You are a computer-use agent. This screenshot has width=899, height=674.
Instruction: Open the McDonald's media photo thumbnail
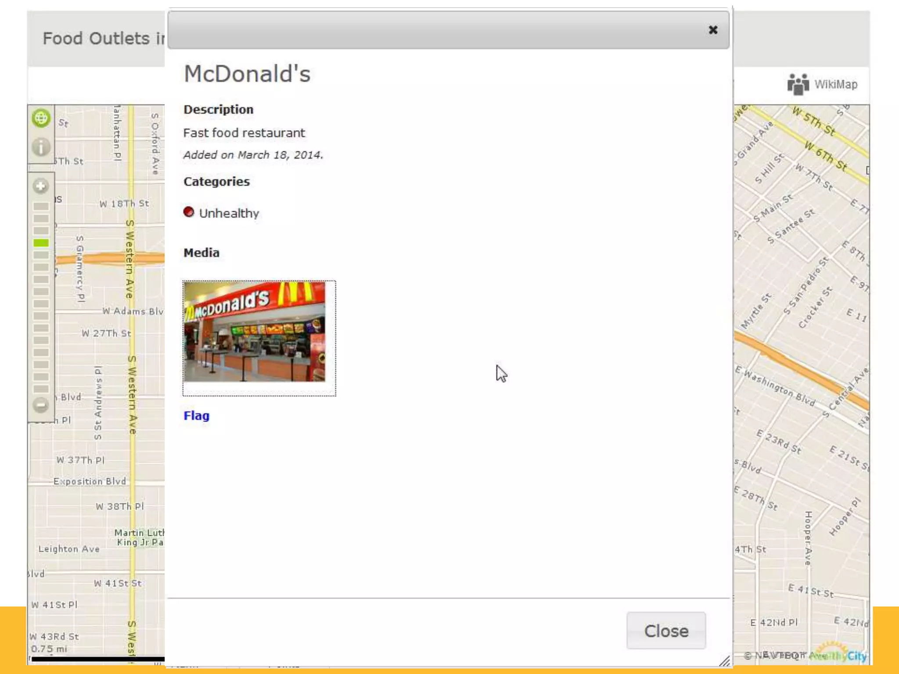point(255,332)
